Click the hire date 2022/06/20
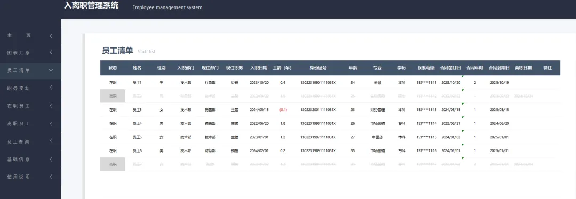This screenshot has height=199, width=576. (x=259, y=123)
